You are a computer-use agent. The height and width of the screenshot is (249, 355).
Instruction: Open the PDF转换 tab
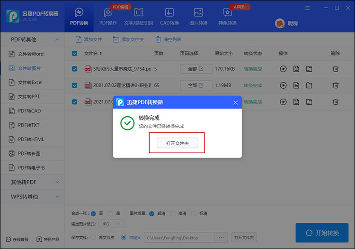79,16
